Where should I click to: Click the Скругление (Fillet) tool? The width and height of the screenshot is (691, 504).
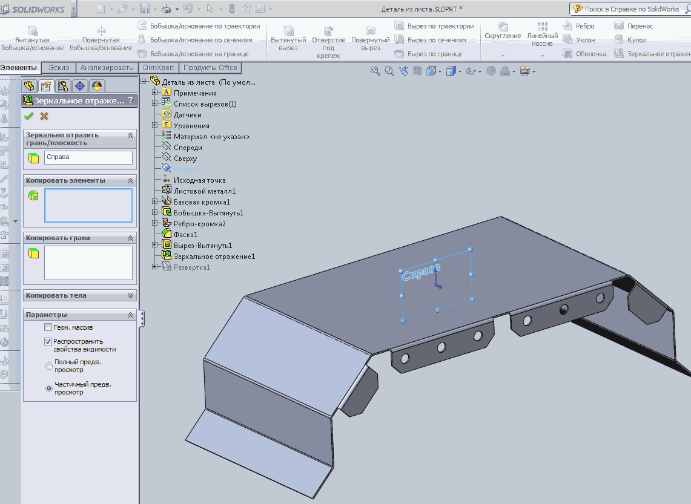(x=503, y=31)
